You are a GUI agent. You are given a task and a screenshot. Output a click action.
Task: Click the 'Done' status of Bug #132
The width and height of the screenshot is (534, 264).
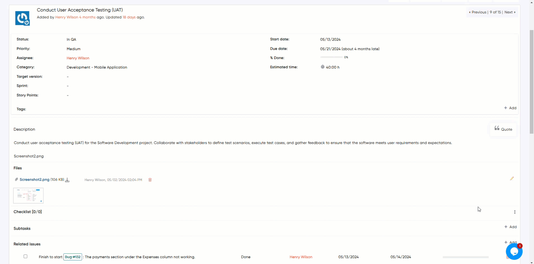246,257
